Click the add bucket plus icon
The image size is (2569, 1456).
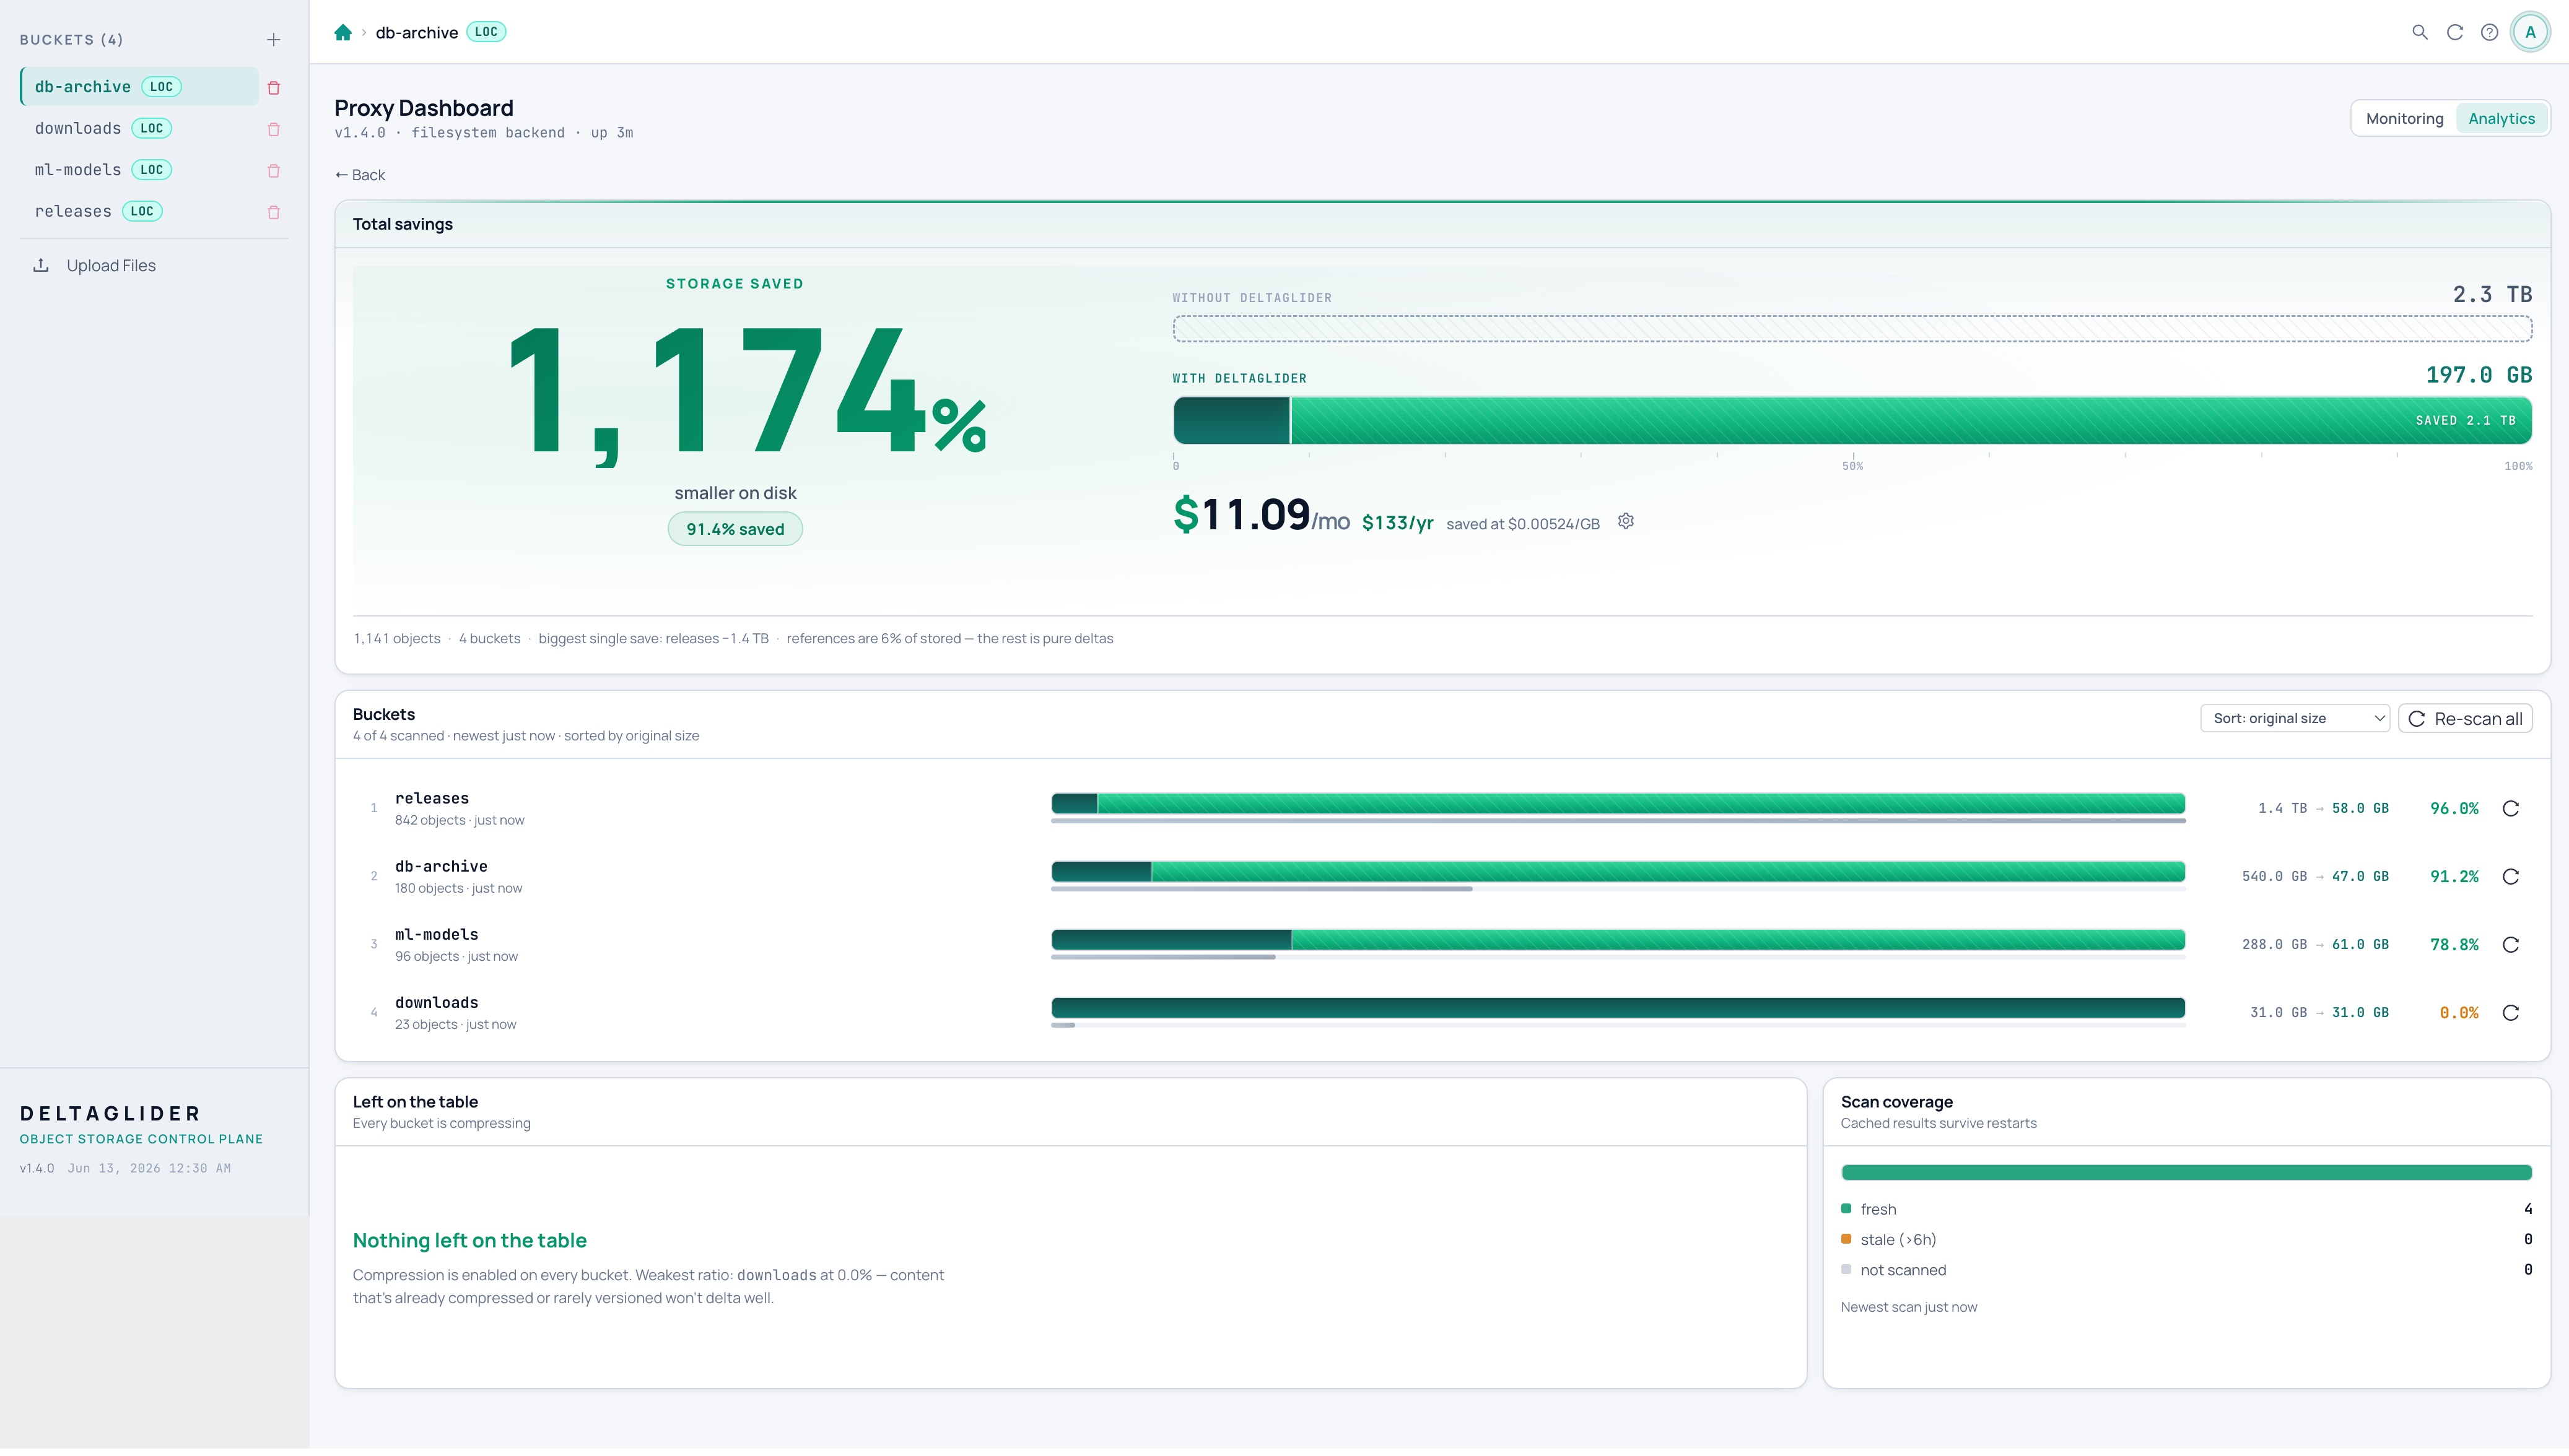273,40
